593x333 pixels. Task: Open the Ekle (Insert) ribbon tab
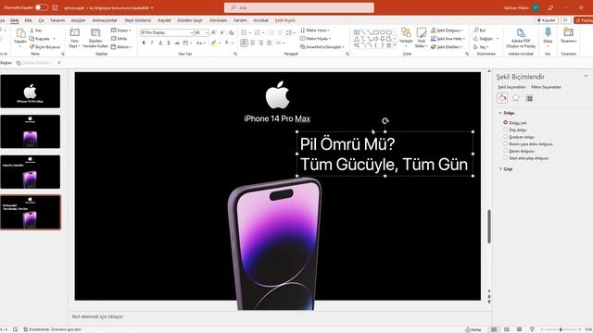pyautogui.click(x=29, y=20)
